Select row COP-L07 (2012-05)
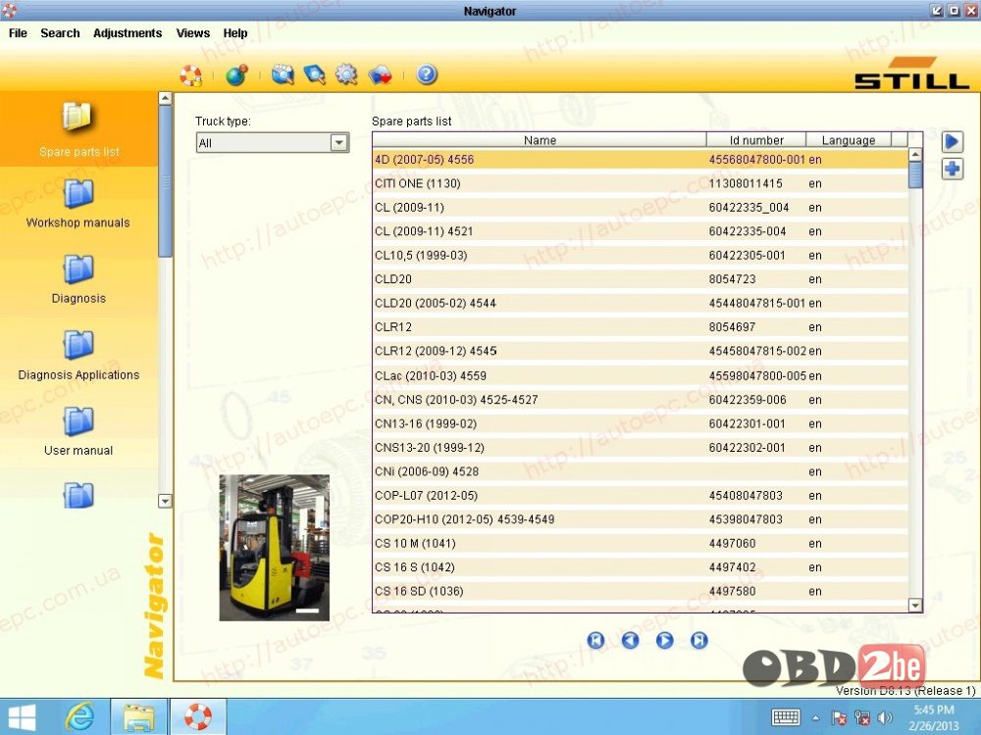 pyautogui.click(x=640, y=495)
